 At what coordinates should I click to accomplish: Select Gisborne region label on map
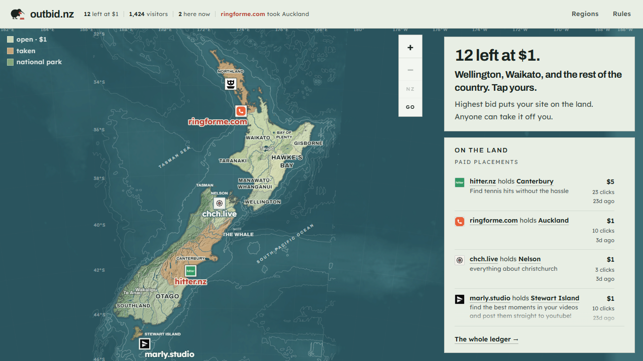click(x=308, y=143)
